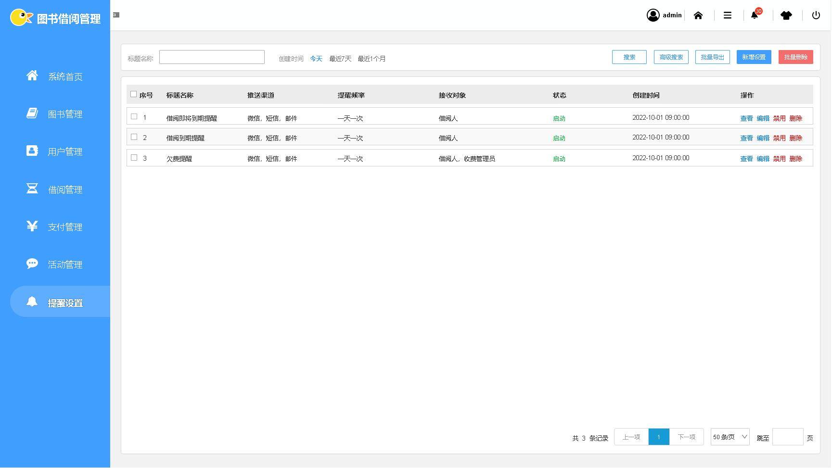The height and width of the screenshot is (468, 832).
Task: Toggle the select-all checkbox in table header
Action: coord(134,94)
